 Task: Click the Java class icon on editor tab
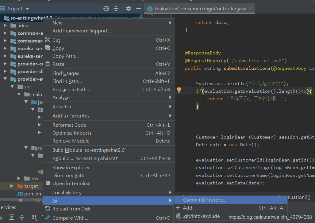point(150,9)
